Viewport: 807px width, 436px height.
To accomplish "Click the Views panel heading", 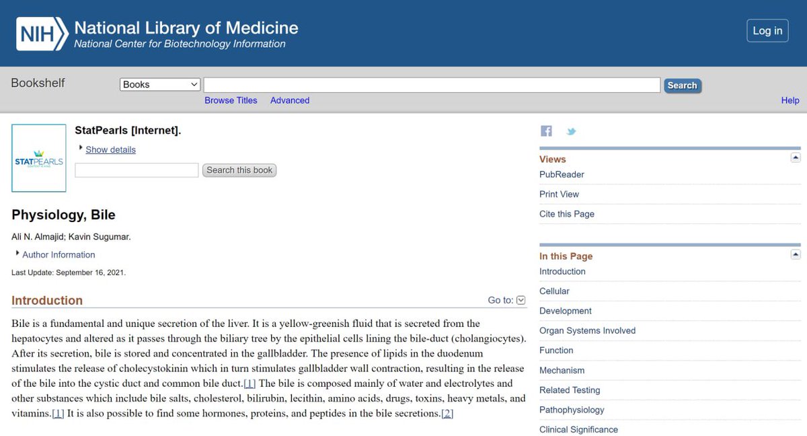I will [553, 159].
